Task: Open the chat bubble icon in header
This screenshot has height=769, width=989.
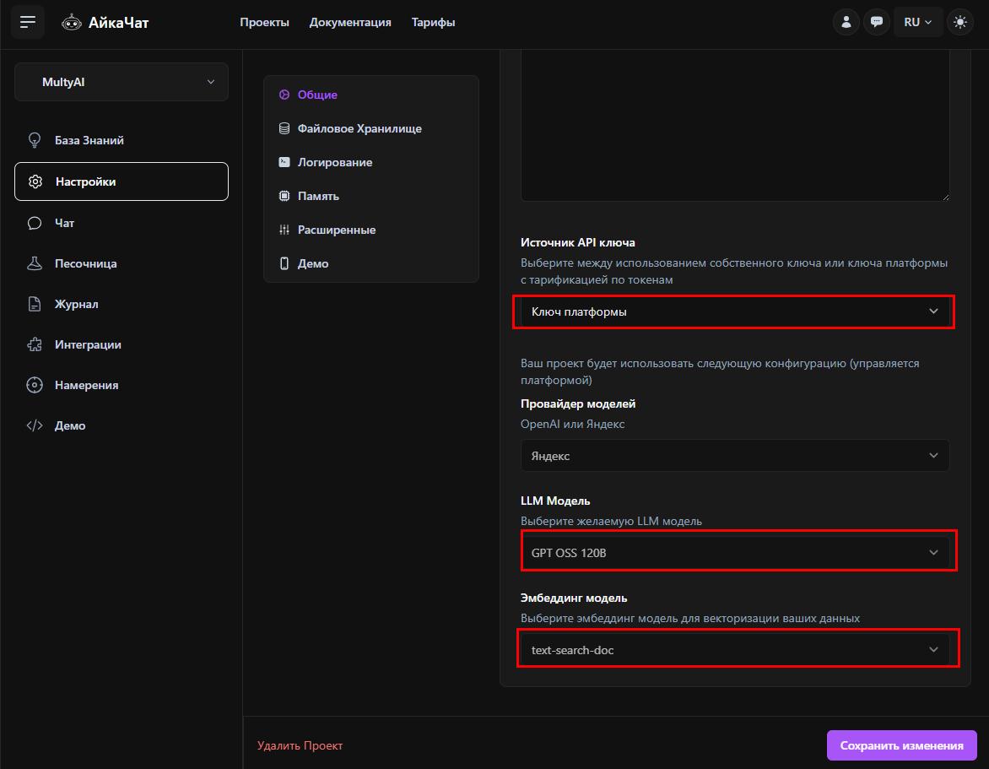Action: coord(877,22)
